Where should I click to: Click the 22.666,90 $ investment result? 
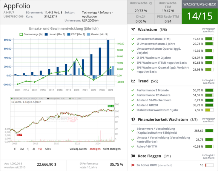[x=47, y=164]
